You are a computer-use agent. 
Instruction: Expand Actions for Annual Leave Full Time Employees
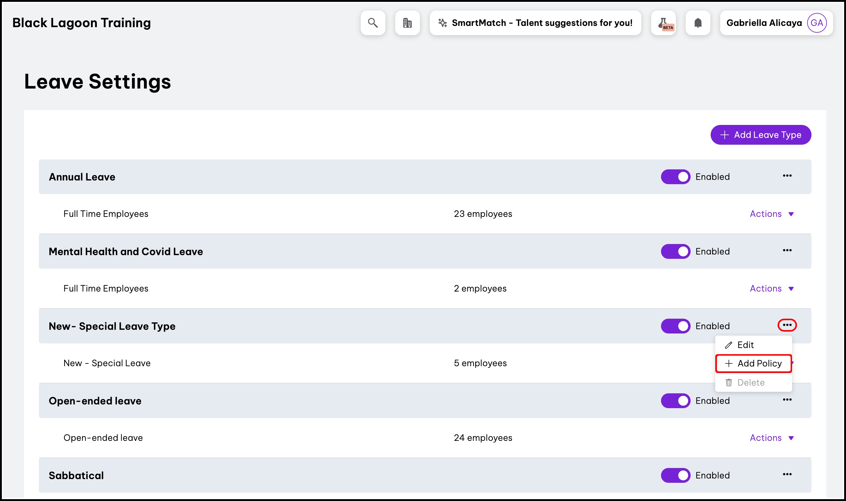pos(771,214)
